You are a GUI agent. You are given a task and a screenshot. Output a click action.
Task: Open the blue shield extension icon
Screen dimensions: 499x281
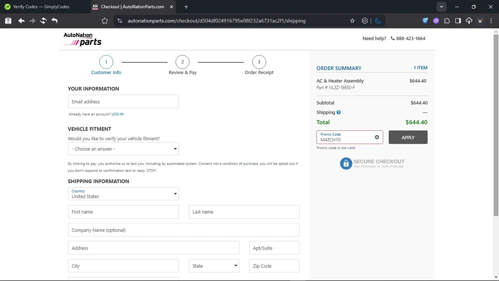tap(425, 21)
